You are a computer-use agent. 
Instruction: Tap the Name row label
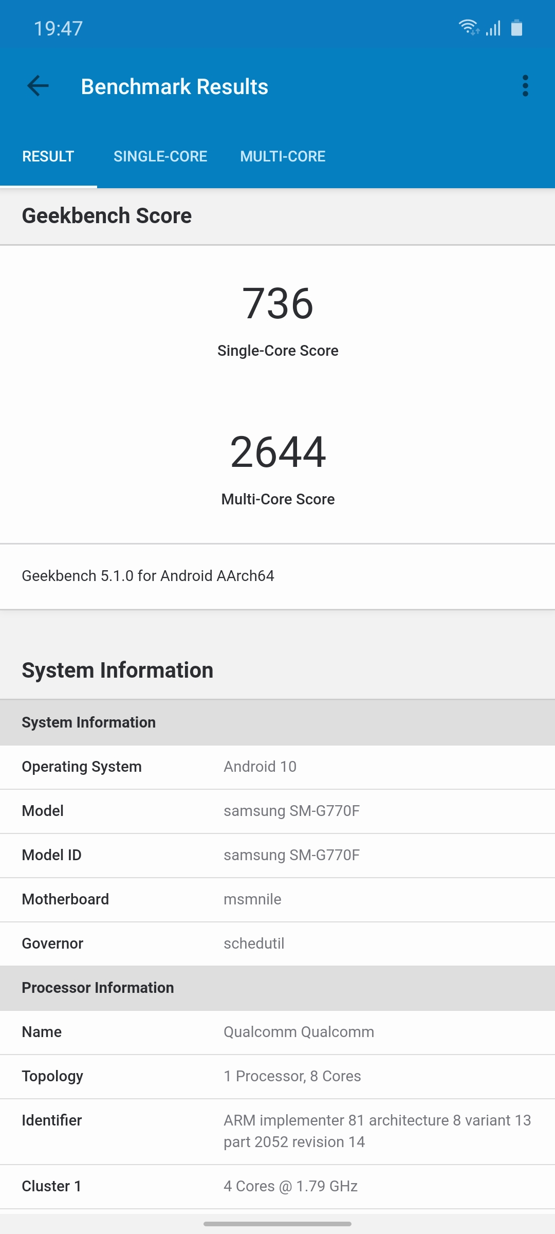[x=42, y=1032]
